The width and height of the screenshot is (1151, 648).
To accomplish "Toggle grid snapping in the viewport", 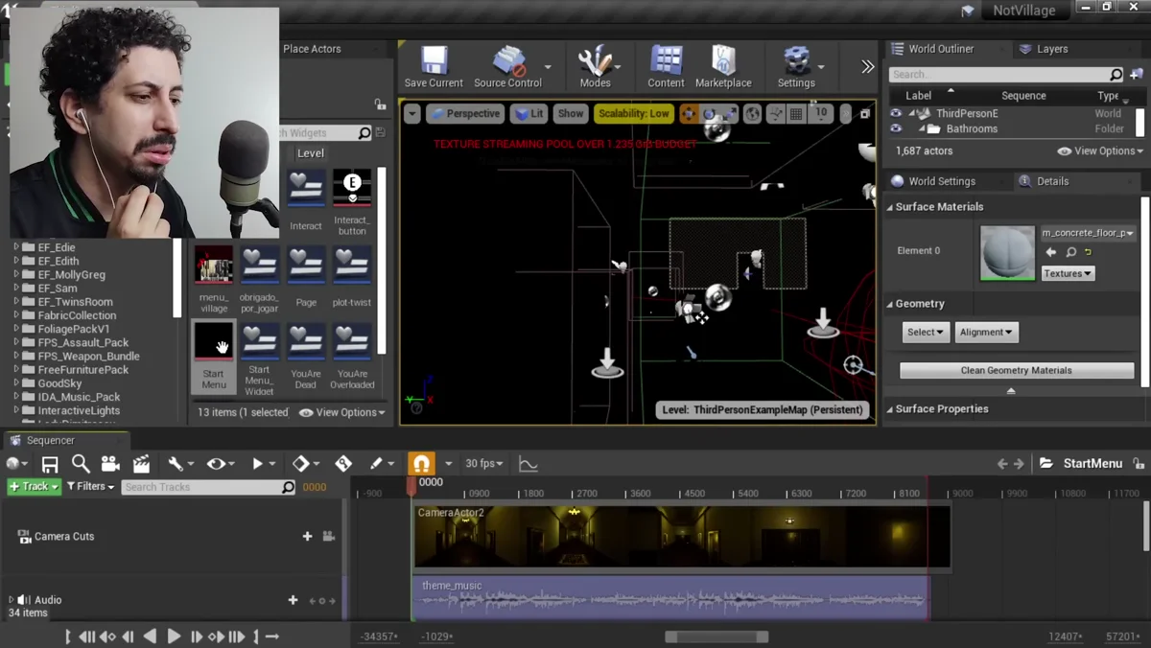I will click(x=796, y=114).
